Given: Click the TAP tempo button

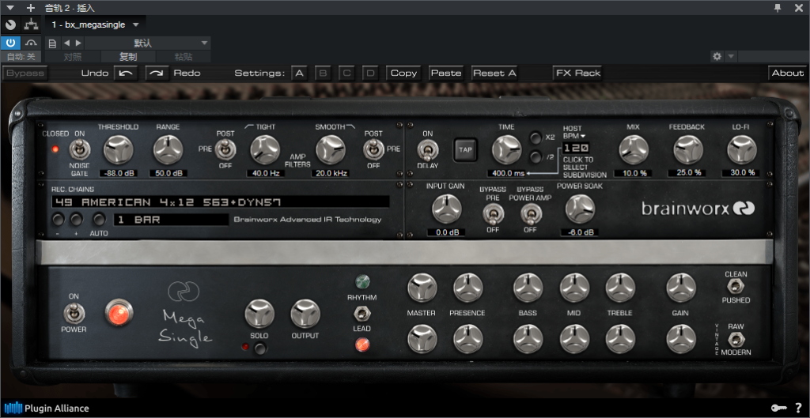Looking at the screenshot, I should pyautogui.click(x=465, y=149).
